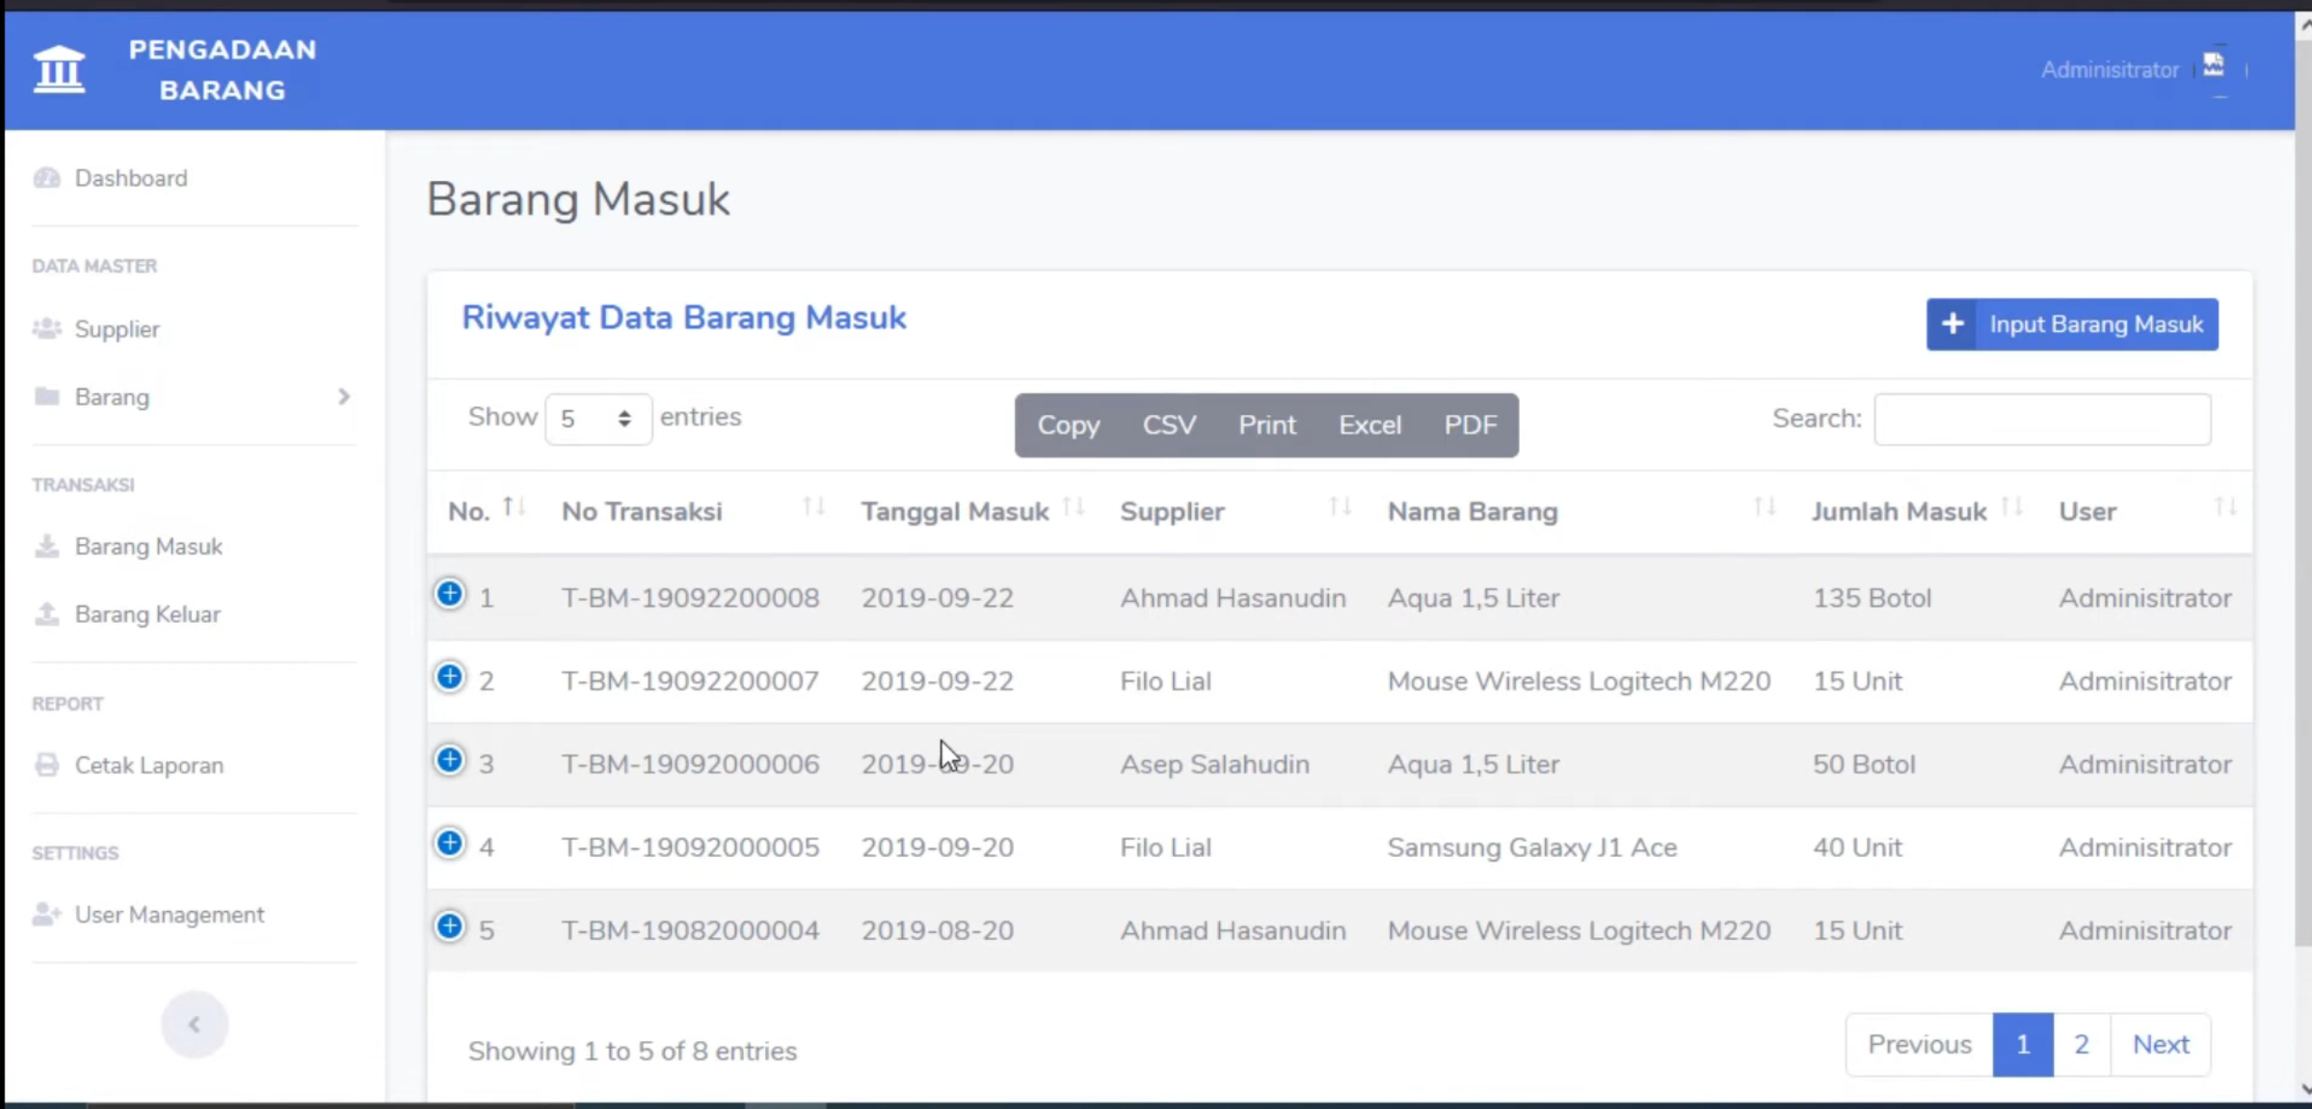Expand the Barang submenu chevron
Image resolution: width=2312 pixels, height=1109 pixels.
point(344,397)
